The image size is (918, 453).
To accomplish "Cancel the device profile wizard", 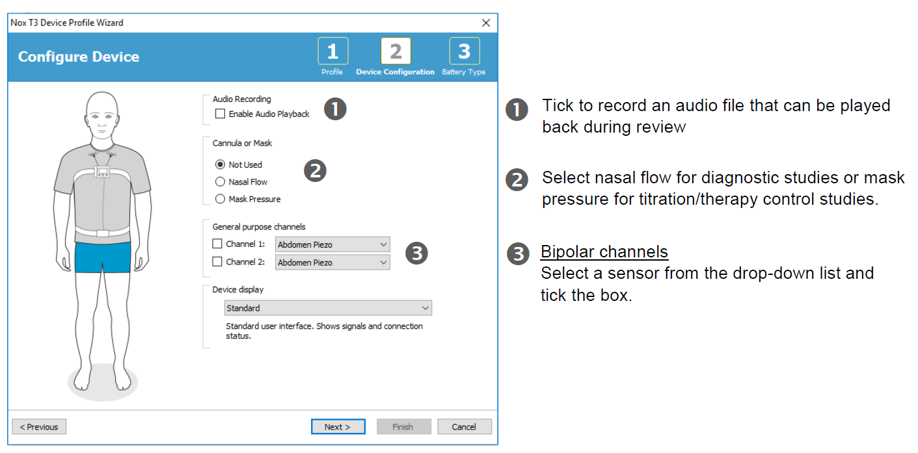I will 464,426.
